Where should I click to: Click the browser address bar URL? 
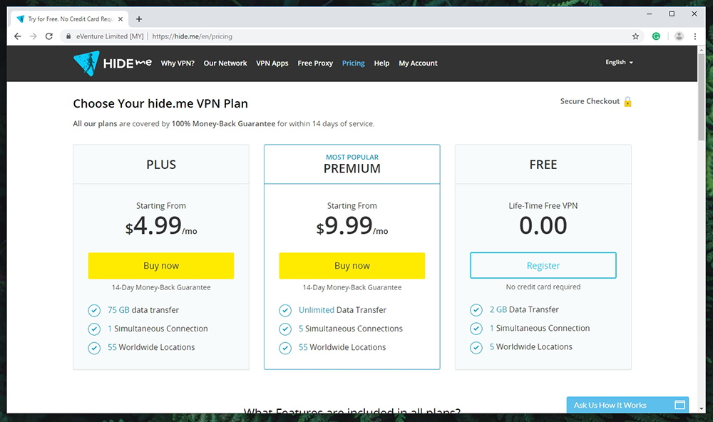pos(192,36)
